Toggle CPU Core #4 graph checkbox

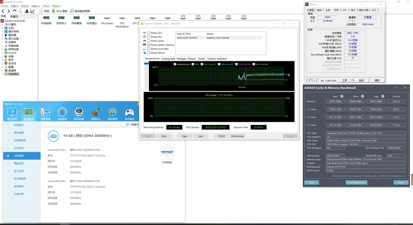pos(254,64)
